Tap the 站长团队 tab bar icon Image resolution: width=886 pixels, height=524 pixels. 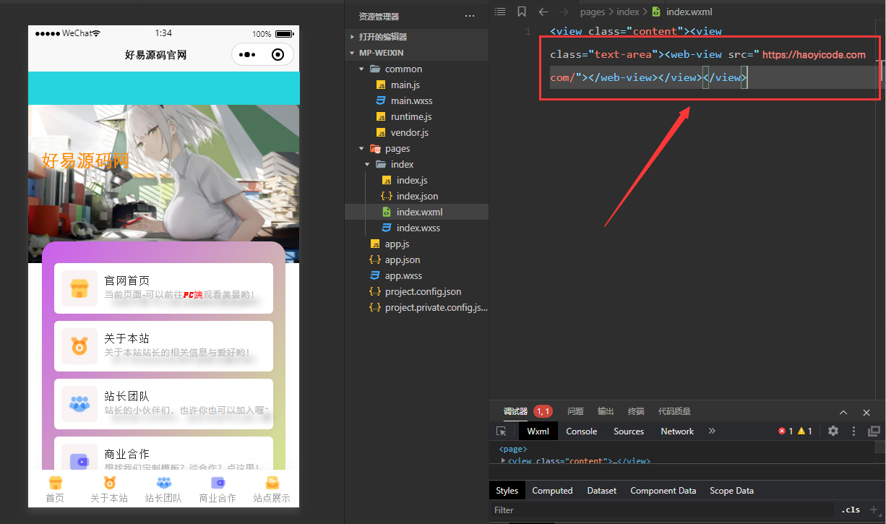(x=163, y=484)
